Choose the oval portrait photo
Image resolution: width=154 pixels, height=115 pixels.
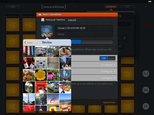29,87
